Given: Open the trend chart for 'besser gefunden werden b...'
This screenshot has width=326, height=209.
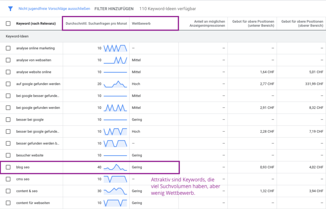Looking at the screenshot, I should click(x=115, y=143).
